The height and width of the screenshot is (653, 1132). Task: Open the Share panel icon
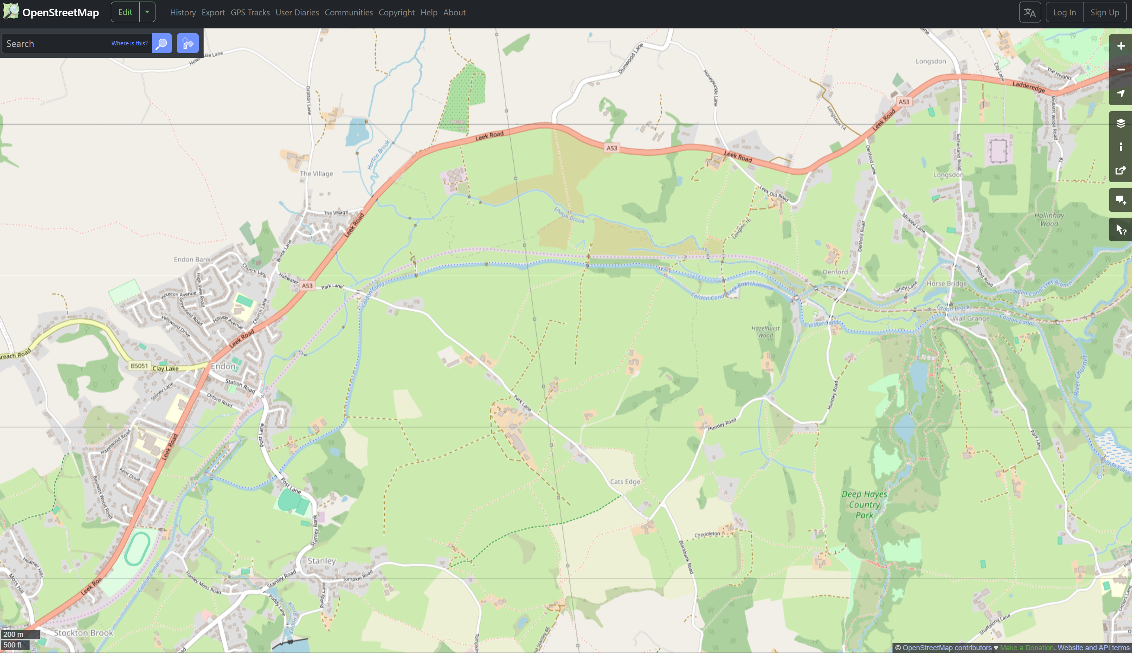1120,170
